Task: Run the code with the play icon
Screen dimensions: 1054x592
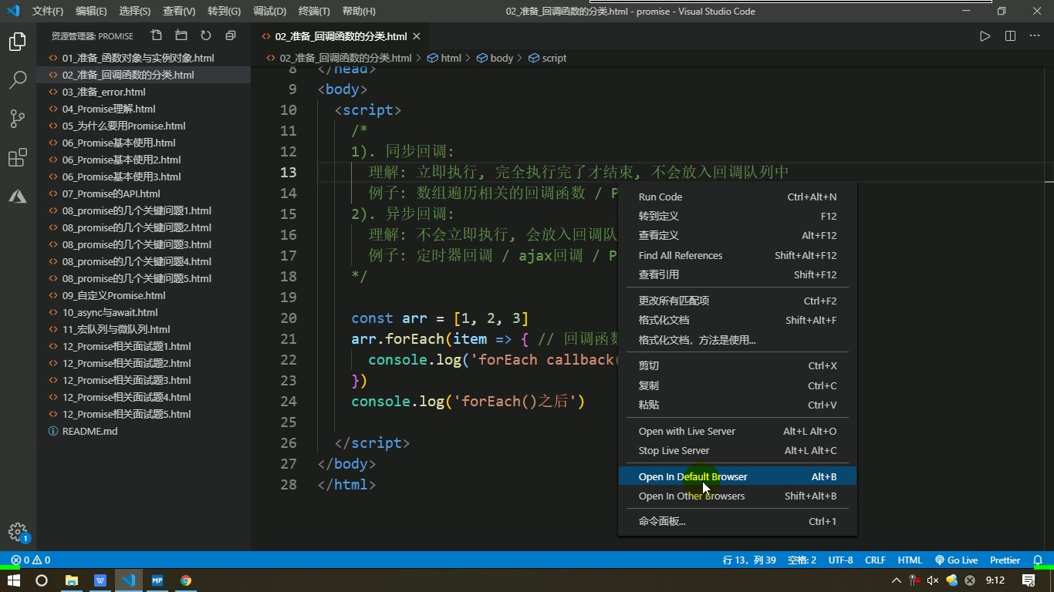Action: coord(985,36)
